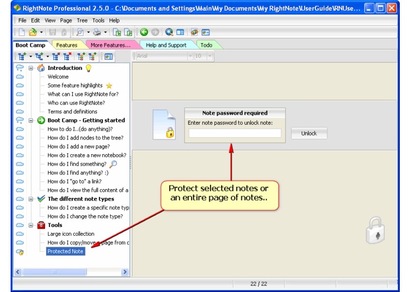
Task: Click the tree horizontal scrollbar right arrow
Action: pos(125,272)
